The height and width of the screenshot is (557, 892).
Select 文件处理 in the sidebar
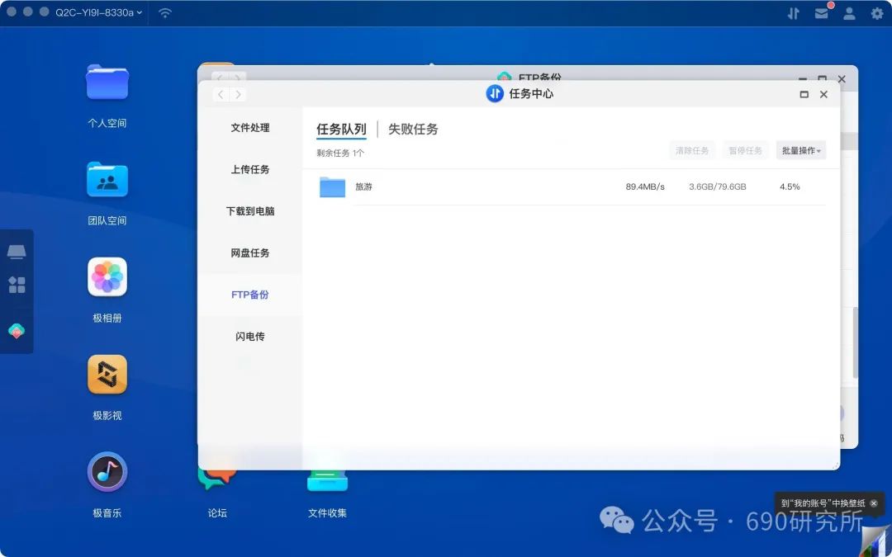click(249, 128)
